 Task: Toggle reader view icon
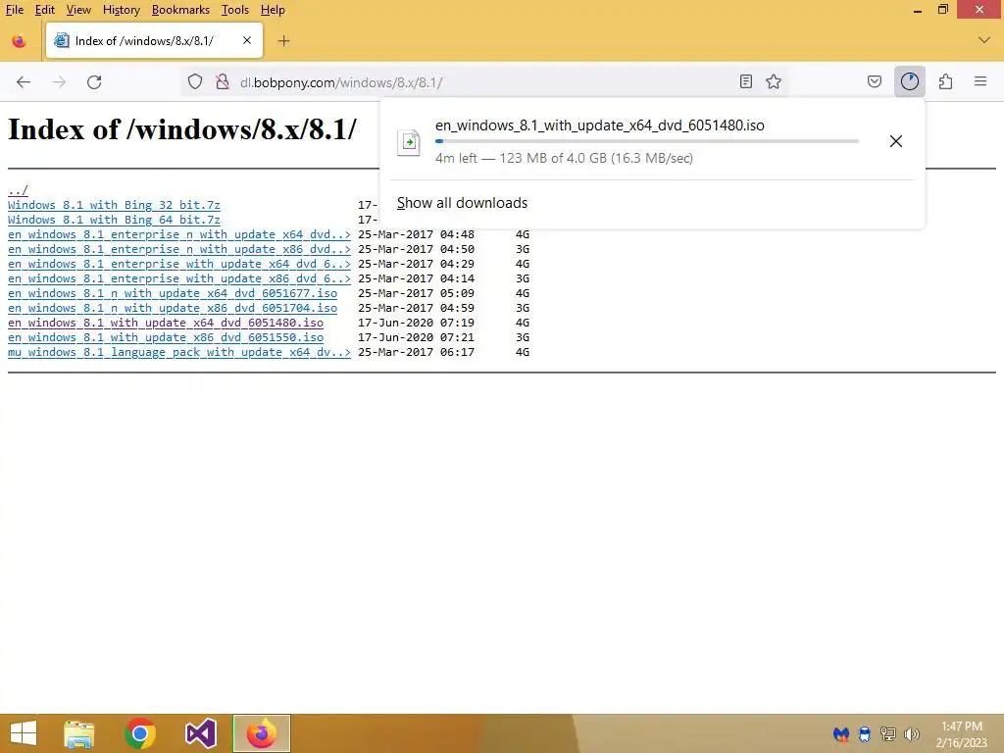point(745,82)
